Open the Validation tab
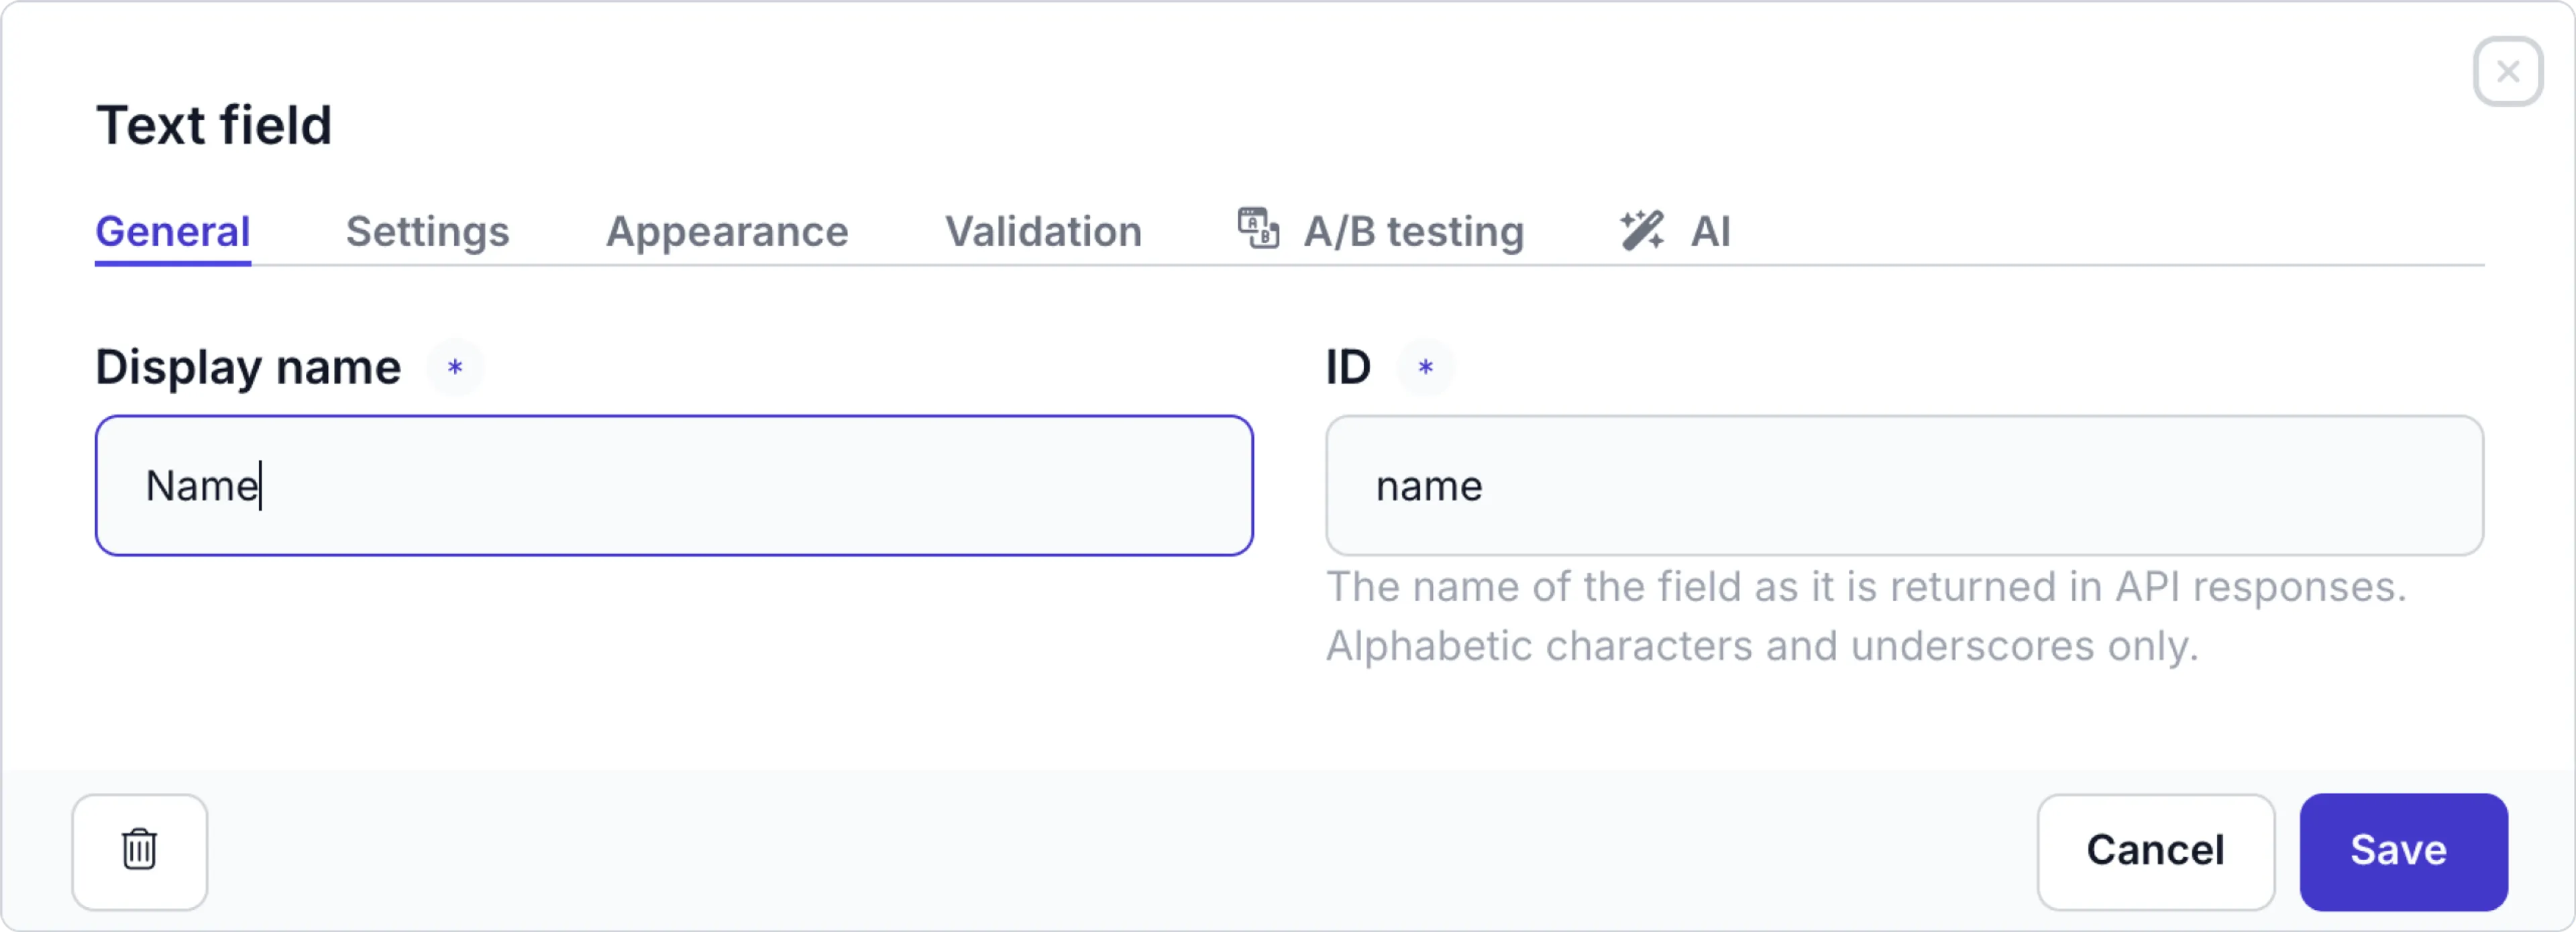Screen dimensions: 2576x932 (x=1043, y=231)
